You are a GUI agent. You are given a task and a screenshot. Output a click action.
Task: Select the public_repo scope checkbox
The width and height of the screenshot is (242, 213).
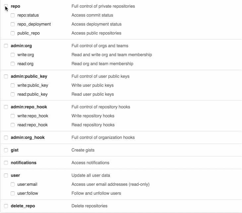(x=13, y=33)
